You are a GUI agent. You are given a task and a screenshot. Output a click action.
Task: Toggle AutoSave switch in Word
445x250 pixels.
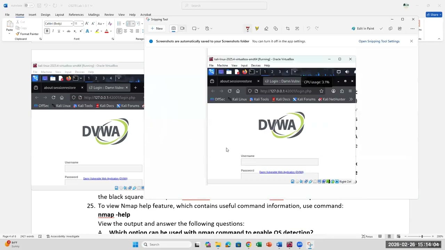[29, 6]
